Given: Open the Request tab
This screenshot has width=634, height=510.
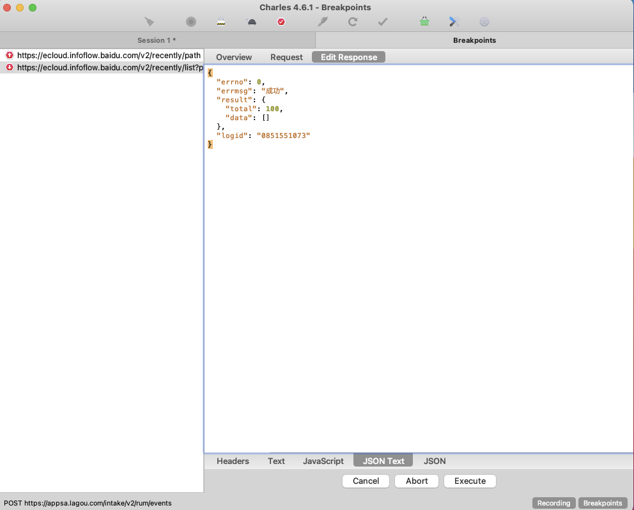Looking at the screenshot, I should [x=286, y=57].
